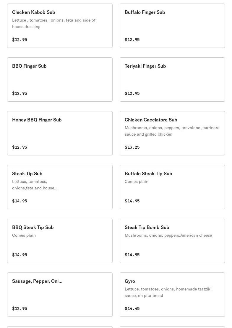Image resolution: width=232 pixels, height=328 pixels.
Task: Click the Chicken Cacciatore Sub description
Action: 172,131
